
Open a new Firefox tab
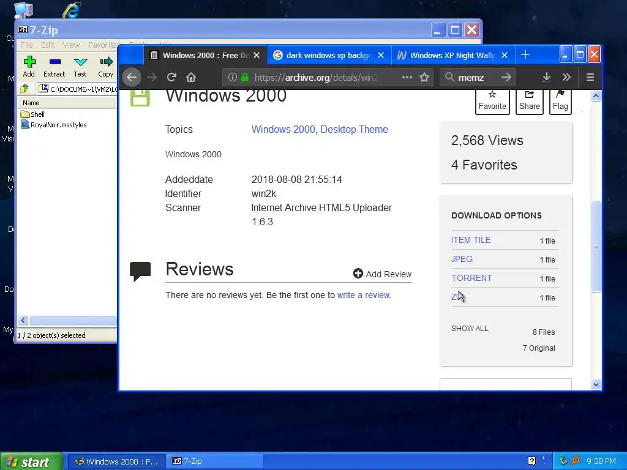click(x=525, y=54)
